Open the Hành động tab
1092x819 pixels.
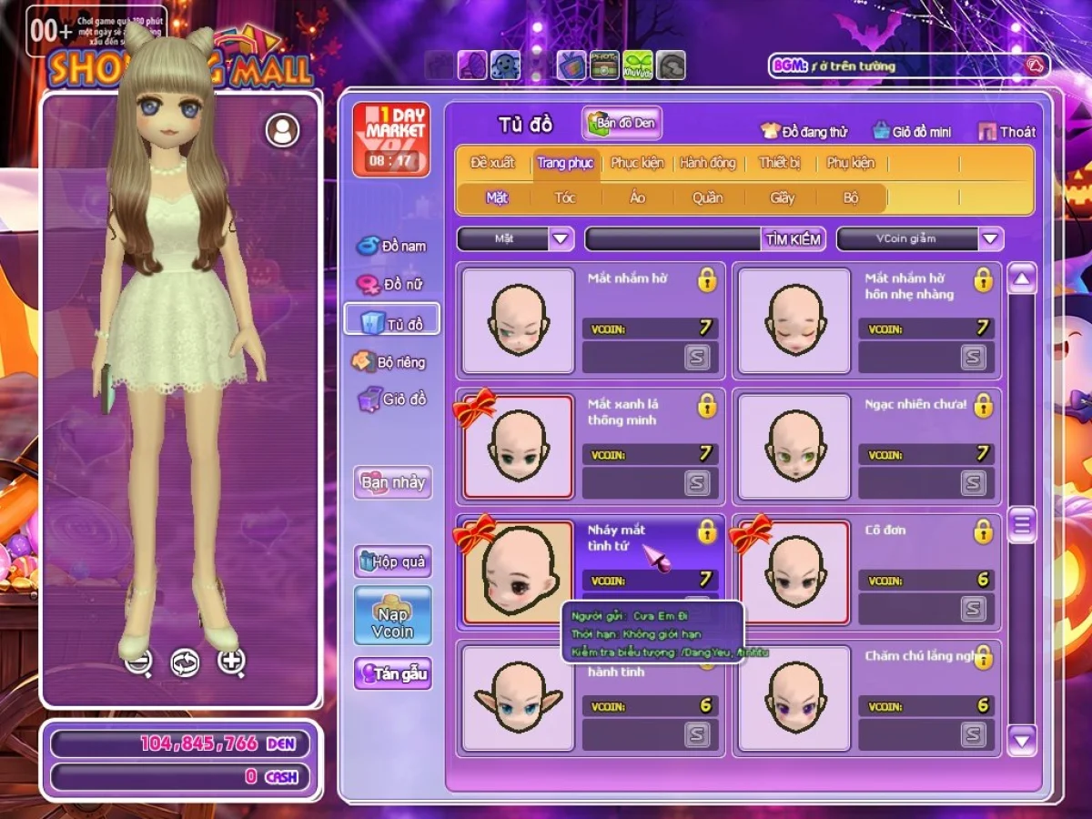708,163
